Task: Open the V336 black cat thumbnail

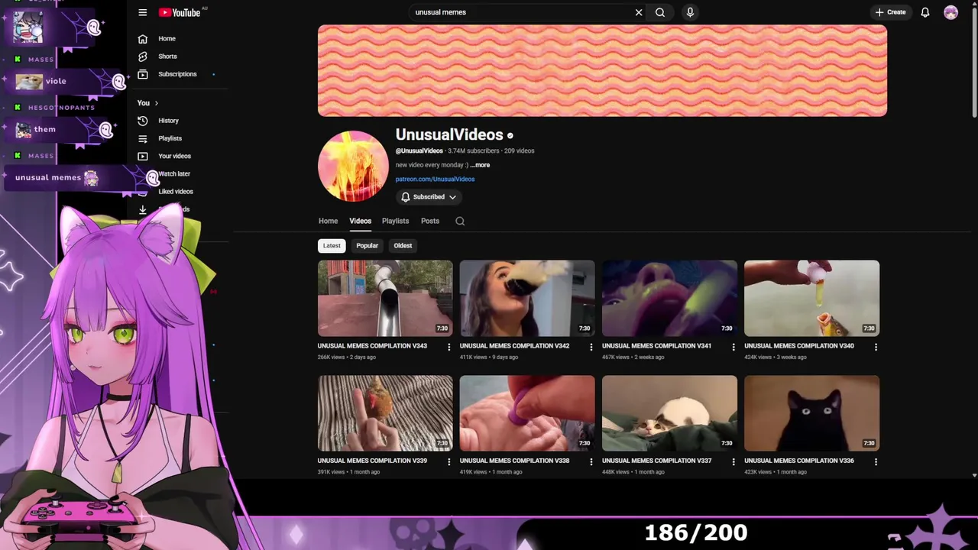Action: (811, 413)
